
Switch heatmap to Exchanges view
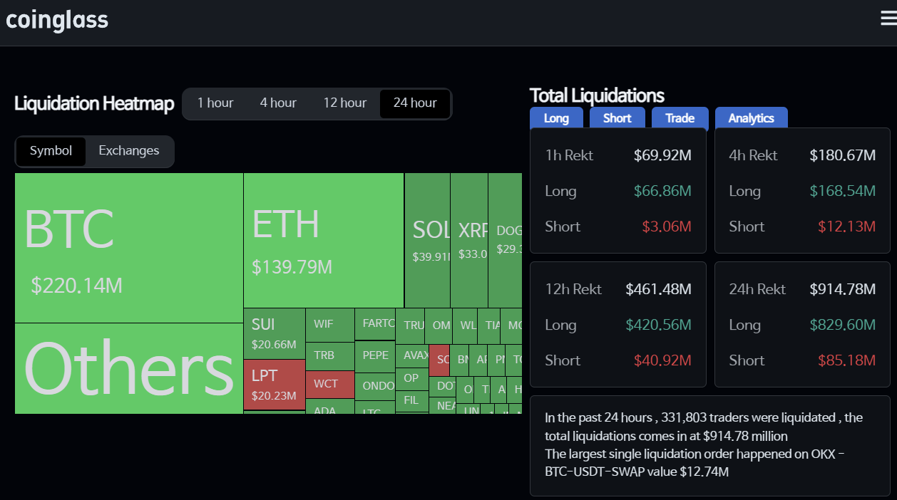coord(129,151)
